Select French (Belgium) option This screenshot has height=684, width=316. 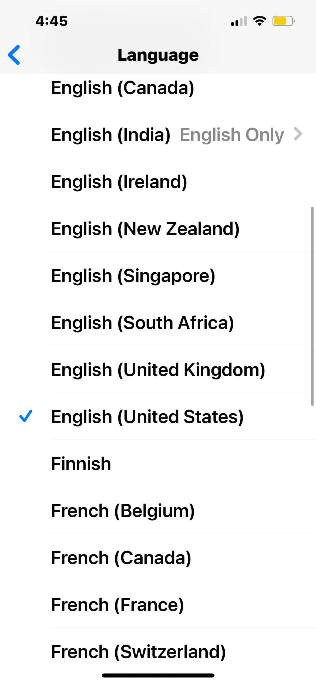click(123, 511)
